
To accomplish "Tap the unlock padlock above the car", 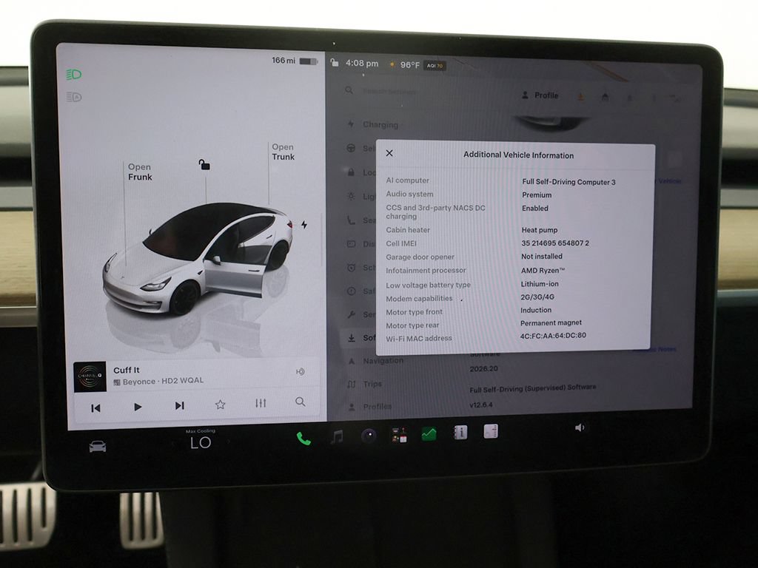I will pos(204,165).
